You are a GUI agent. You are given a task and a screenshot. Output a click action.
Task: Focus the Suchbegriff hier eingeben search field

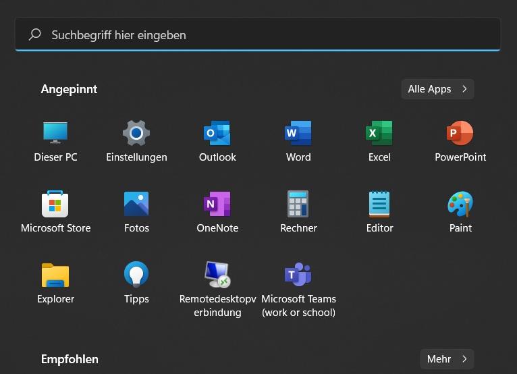click(x=258, y=34)
